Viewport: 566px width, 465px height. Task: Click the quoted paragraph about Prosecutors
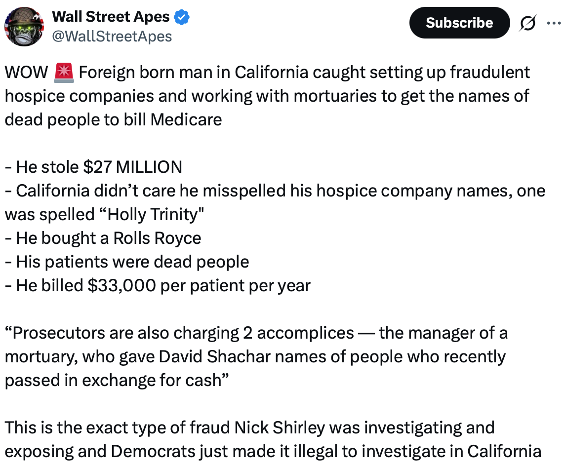click(256, 356)
